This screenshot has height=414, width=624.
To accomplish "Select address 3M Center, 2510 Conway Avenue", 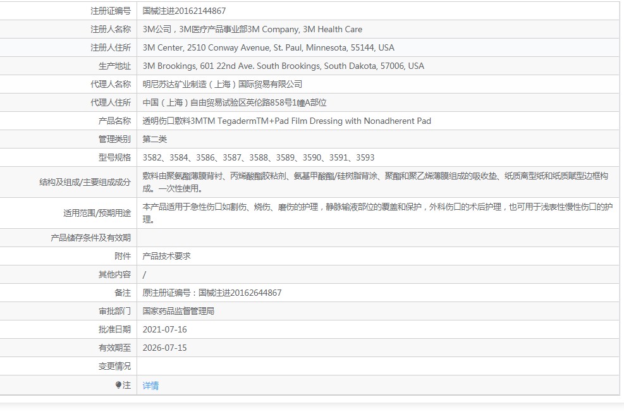I will coord(268,48).
